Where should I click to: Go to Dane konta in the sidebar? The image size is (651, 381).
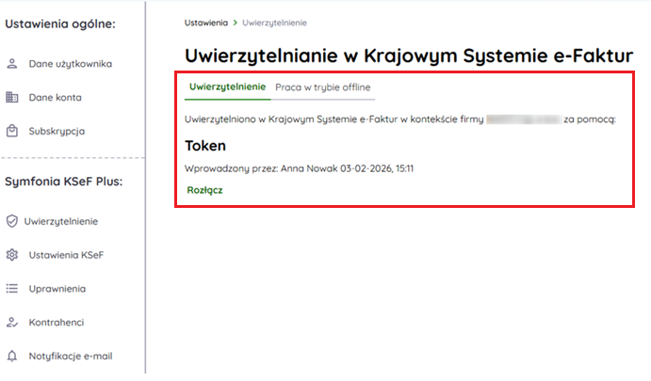click(x=55, y=97)
